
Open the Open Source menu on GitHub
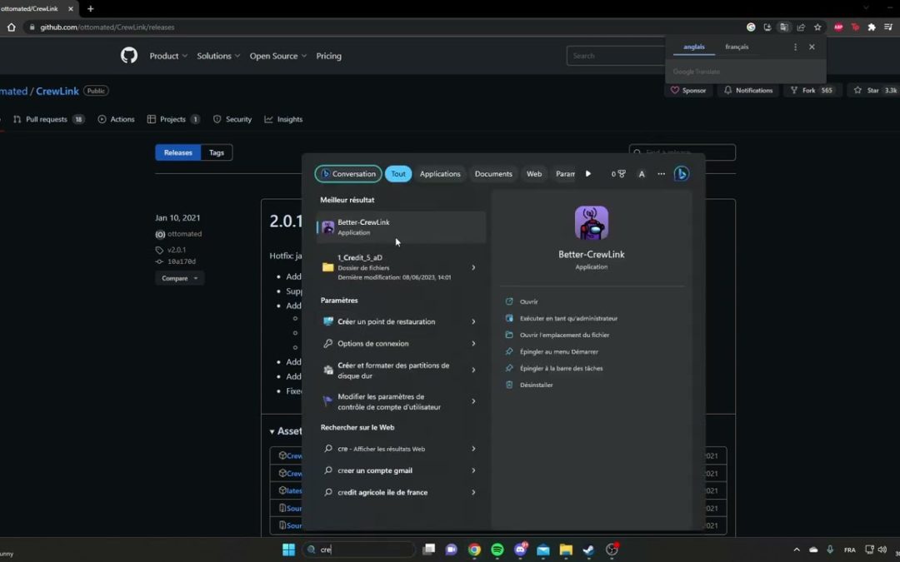pos(277,56)
